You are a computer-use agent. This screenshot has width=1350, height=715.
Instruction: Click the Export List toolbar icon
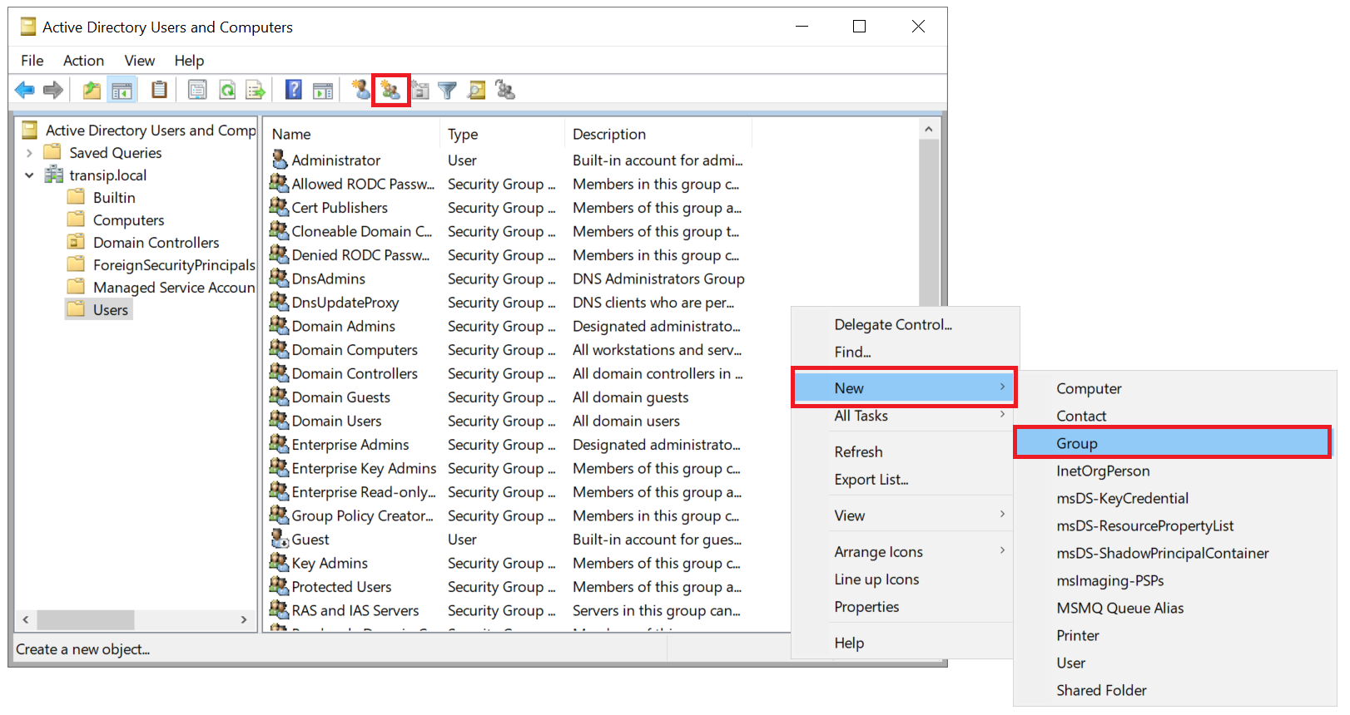256,90
